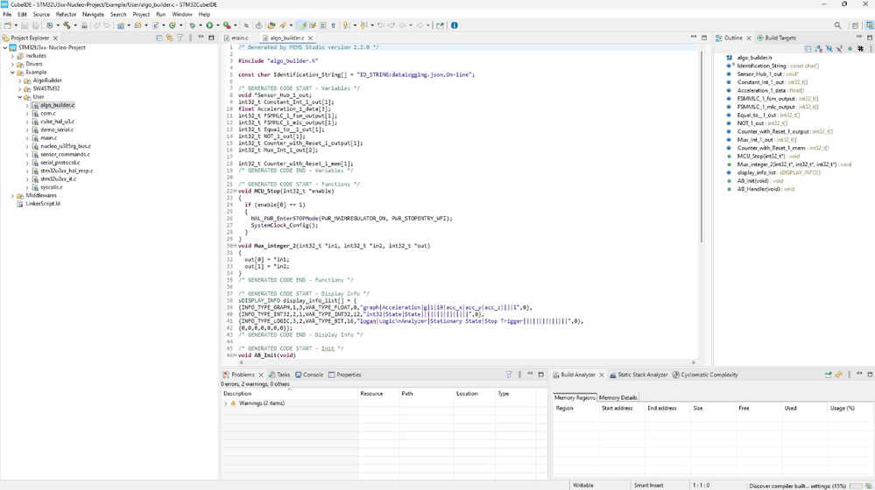Switch to the main.c editor tab
This screenshot has width=875, height=490.
click(238, 38)
